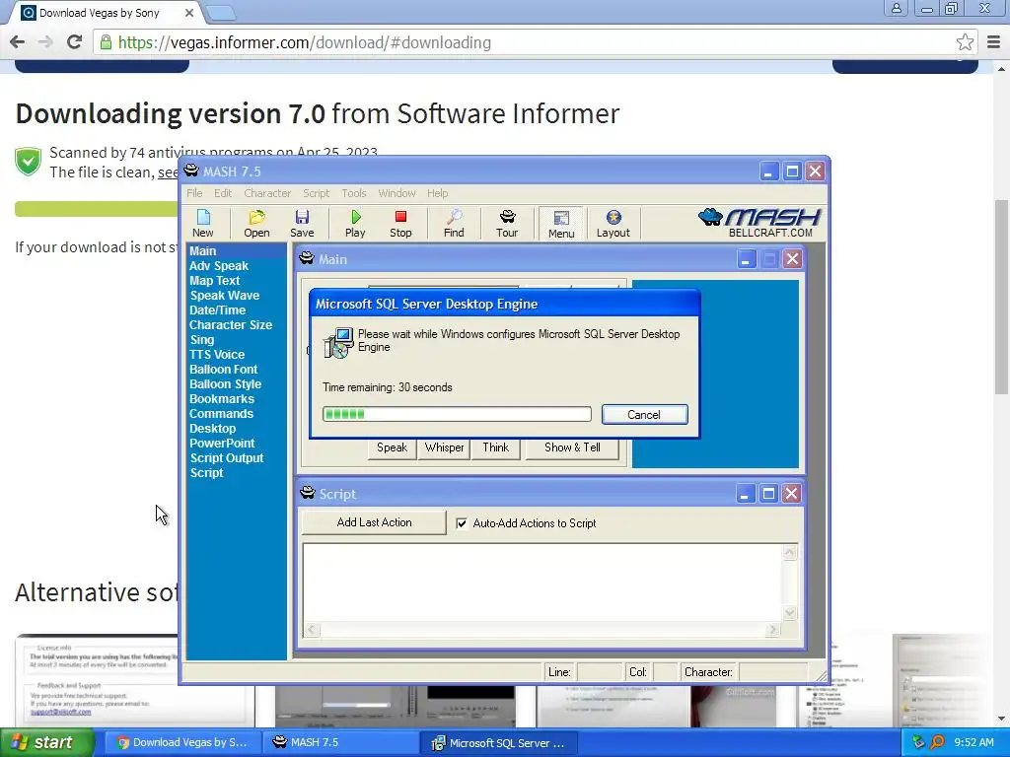Viewport: 1010px width, 757px height.
Task: Open the Edit menu in MASH
Action: 223,193
